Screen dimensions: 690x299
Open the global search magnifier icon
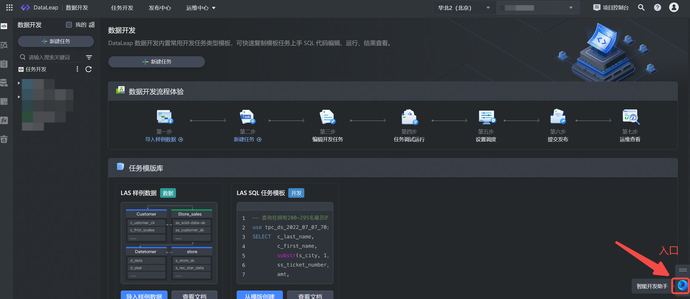[x=641, y=8]
